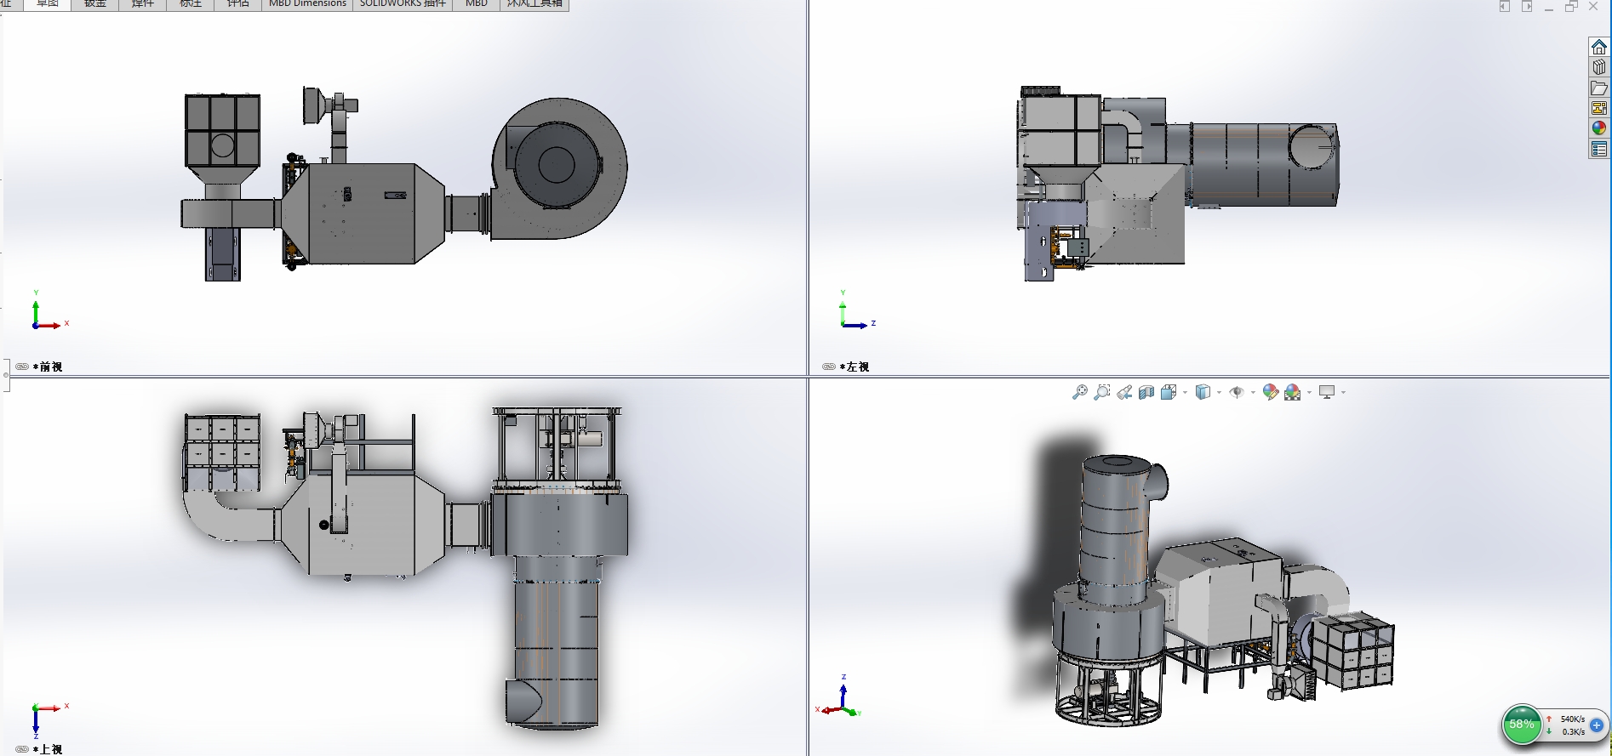Screen dimensions: 1612x756
Task: Switch to the 评估 tab
Action: click(x=238, y=4)
